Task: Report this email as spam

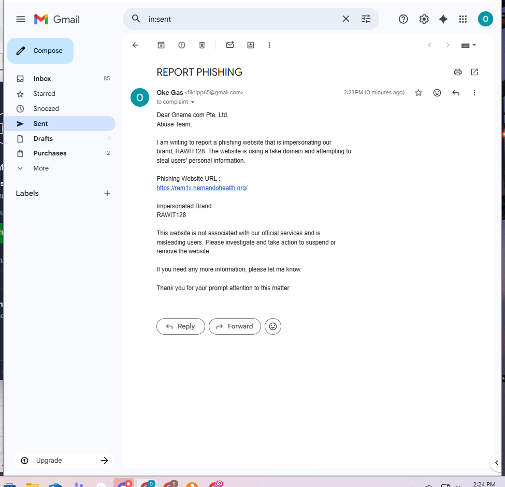Action: (x=182, y=45)
